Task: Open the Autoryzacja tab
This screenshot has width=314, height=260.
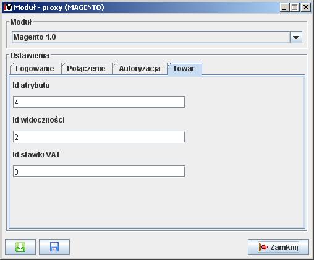Action: point(140,69)
